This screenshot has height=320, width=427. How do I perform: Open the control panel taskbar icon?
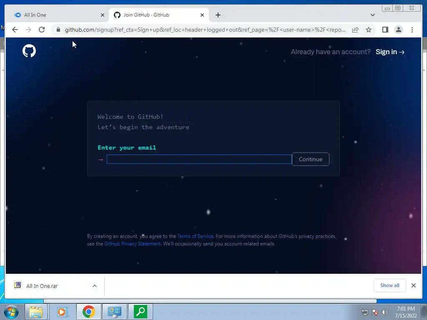(x=114, y=312)
